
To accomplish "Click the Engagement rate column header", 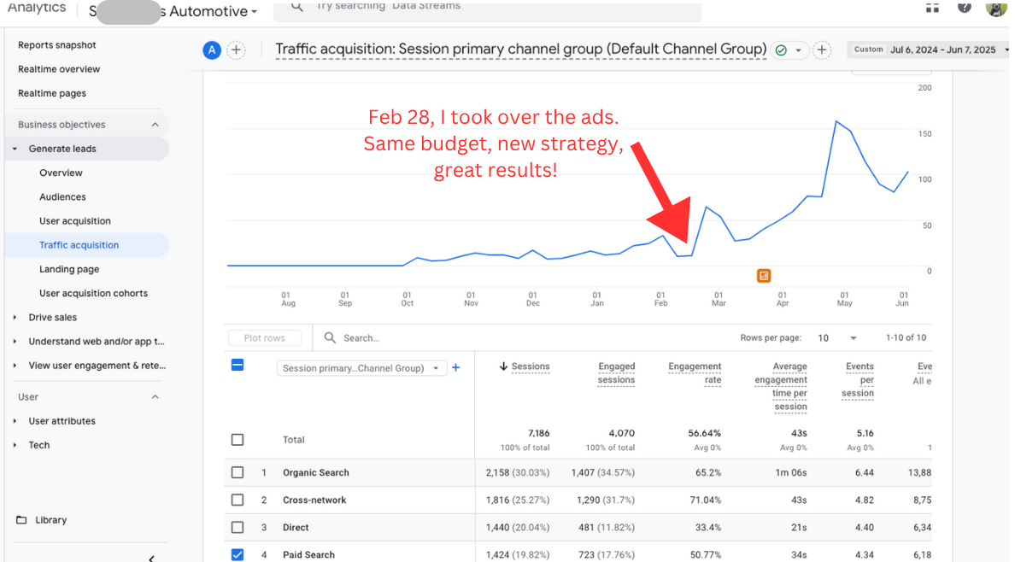I will [x=695, y=373].
